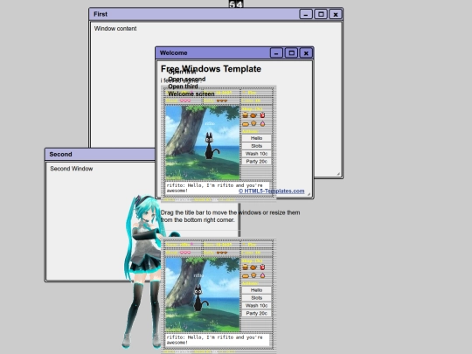Viewport: 472px width, 354px height.
Task: Play Slots in the upper pet widget
Action: pos(256,146)
